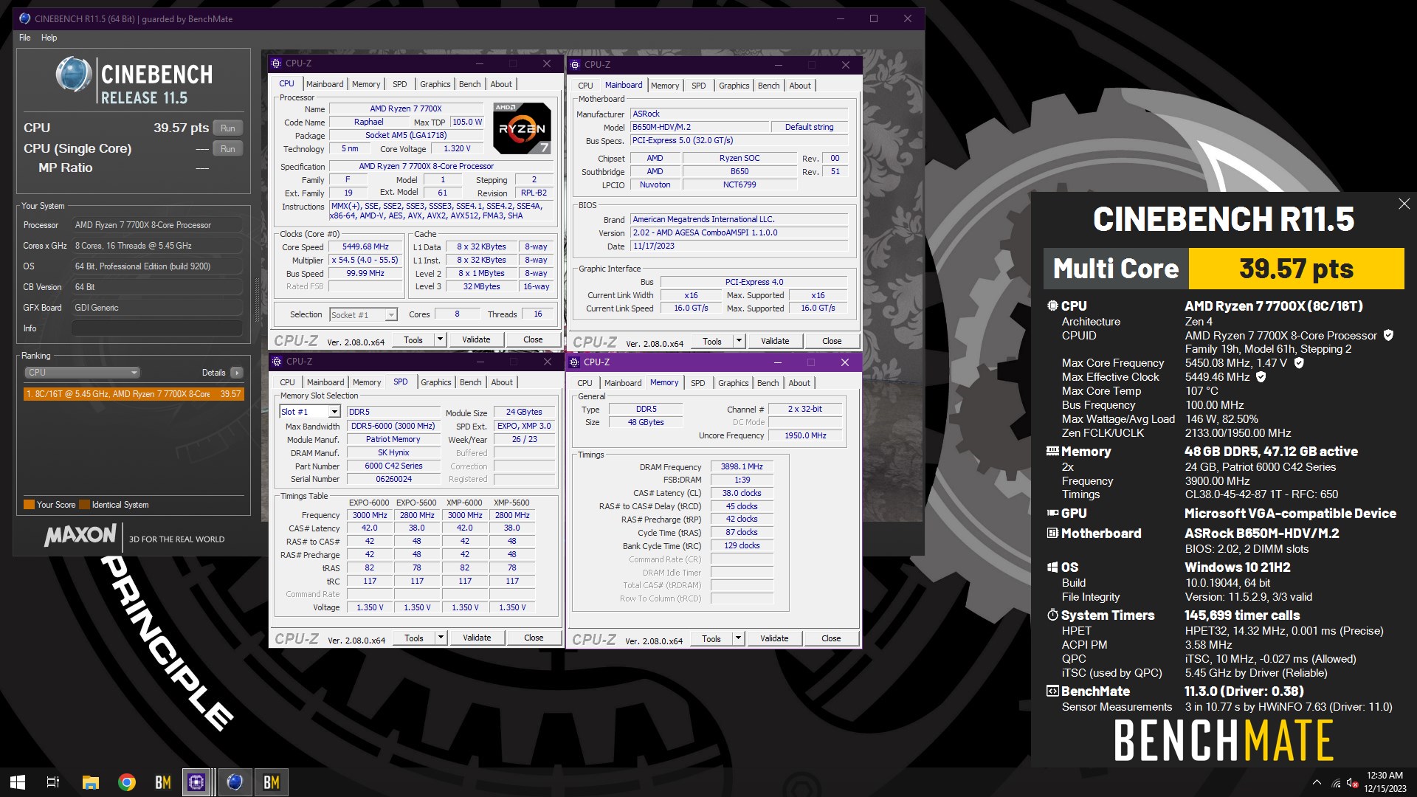The height and width of the screenshot is (797, 1417).
Task: Click the CPUID verified shield icon
Action: point(1388,335)
